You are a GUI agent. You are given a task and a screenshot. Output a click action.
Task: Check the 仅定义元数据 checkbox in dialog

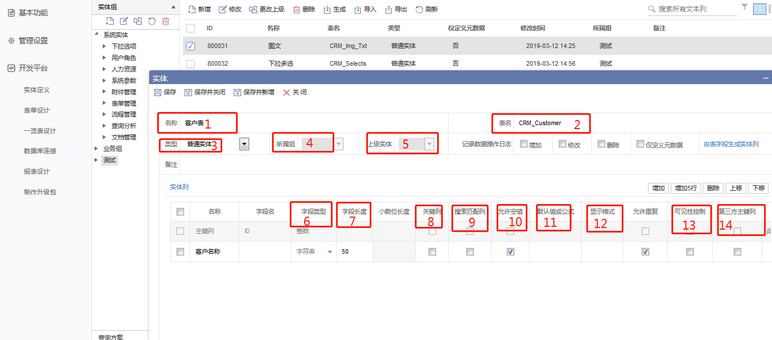[x=640, y=144]
